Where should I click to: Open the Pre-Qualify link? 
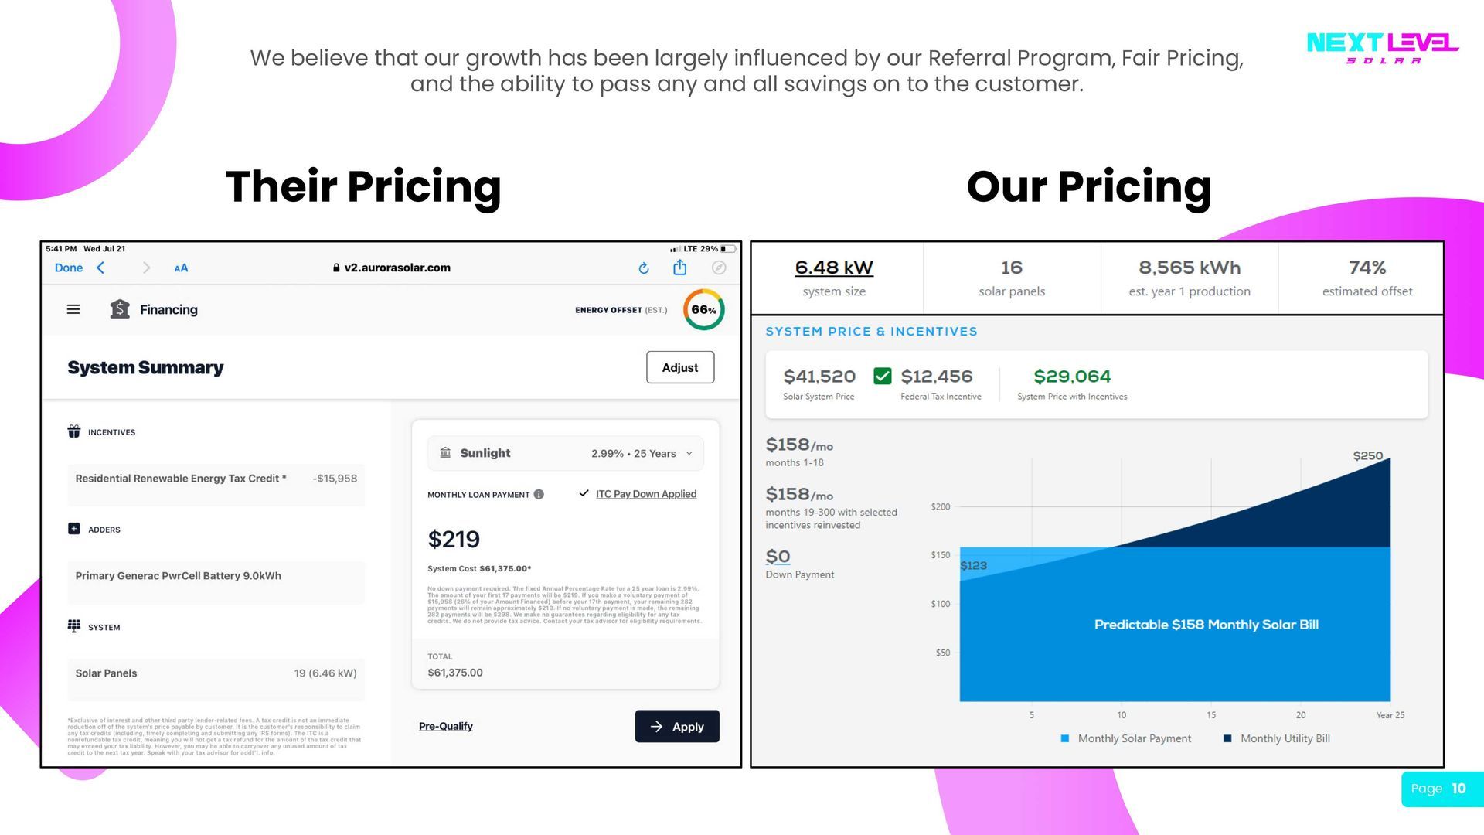[x=446, y=726]
